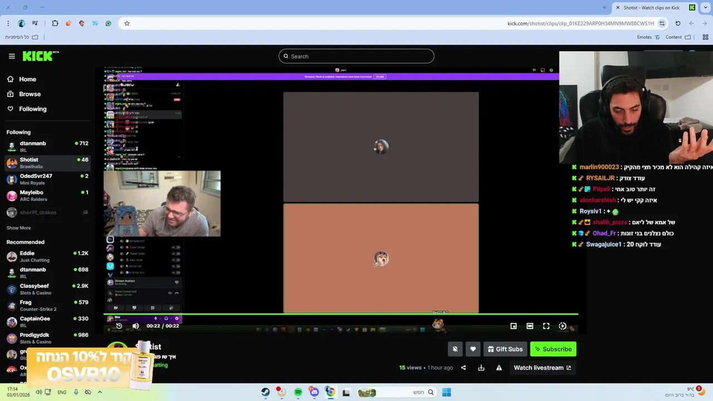Seek on the green clip progress bar
Screen dimensions: 713x401
[341, 314]
